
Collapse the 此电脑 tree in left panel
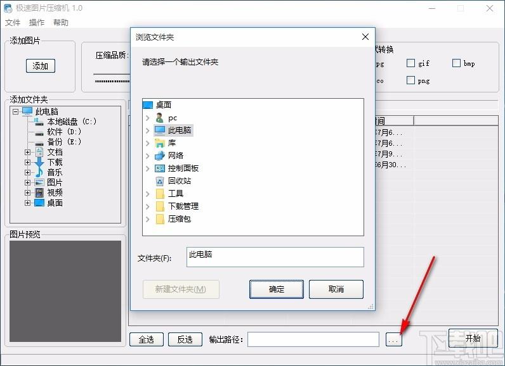pos(15,112)
